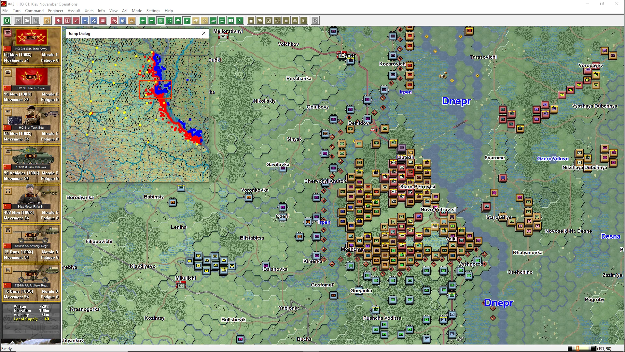
Task: Click the grey disk save toolbar icon
Action: pos(36,21)
